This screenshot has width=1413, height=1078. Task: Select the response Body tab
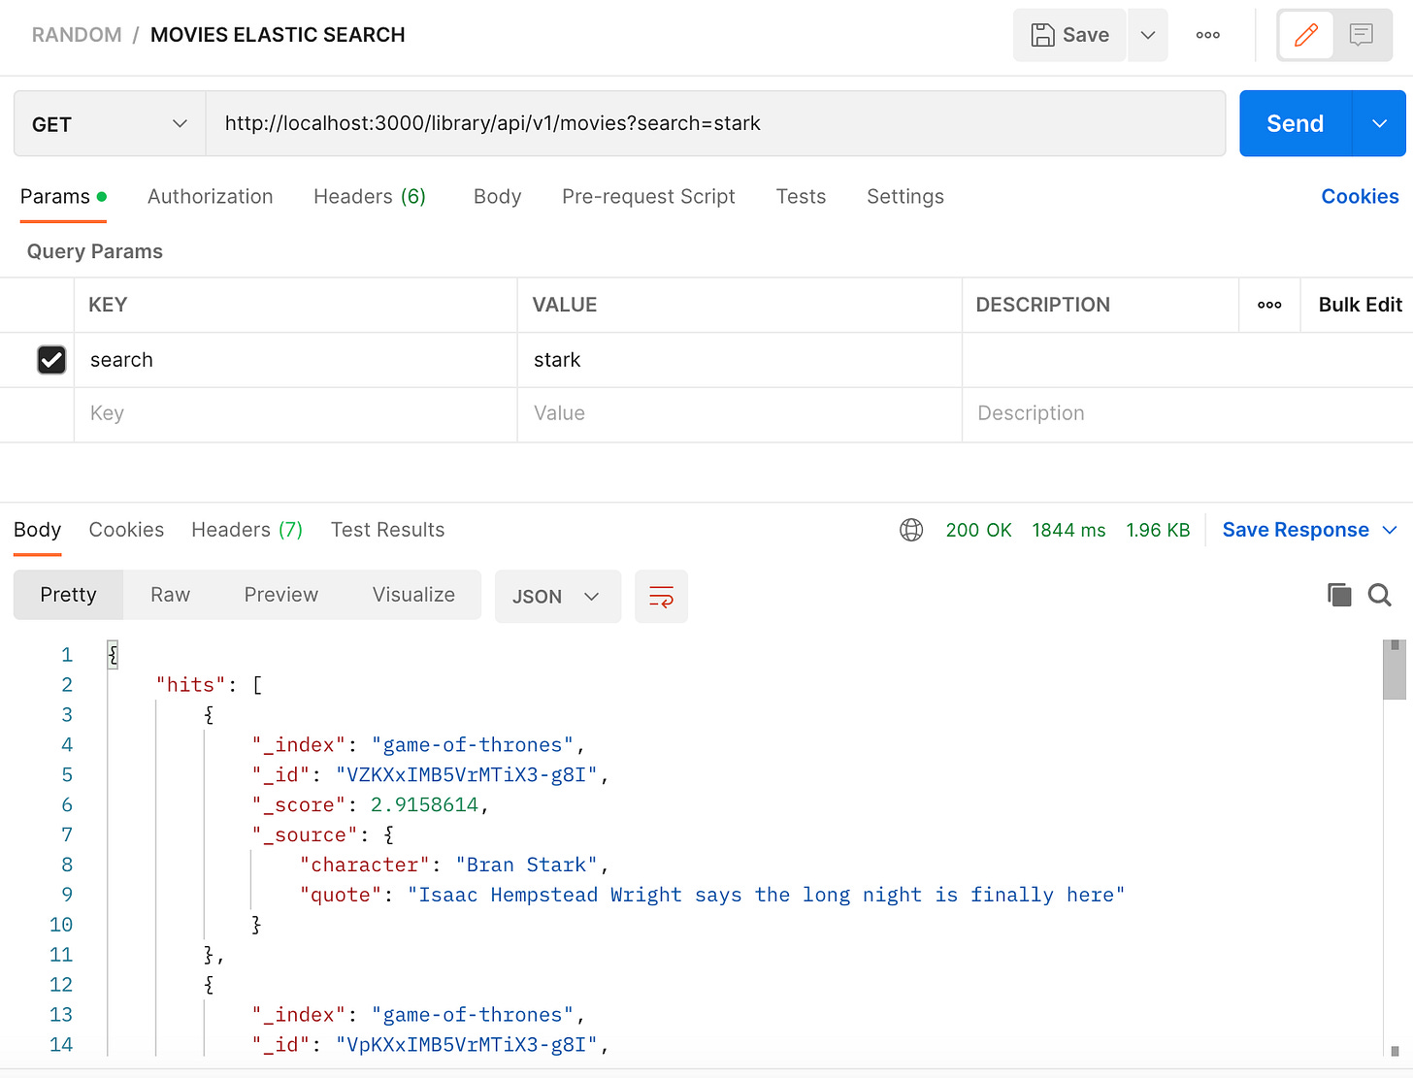38,531
